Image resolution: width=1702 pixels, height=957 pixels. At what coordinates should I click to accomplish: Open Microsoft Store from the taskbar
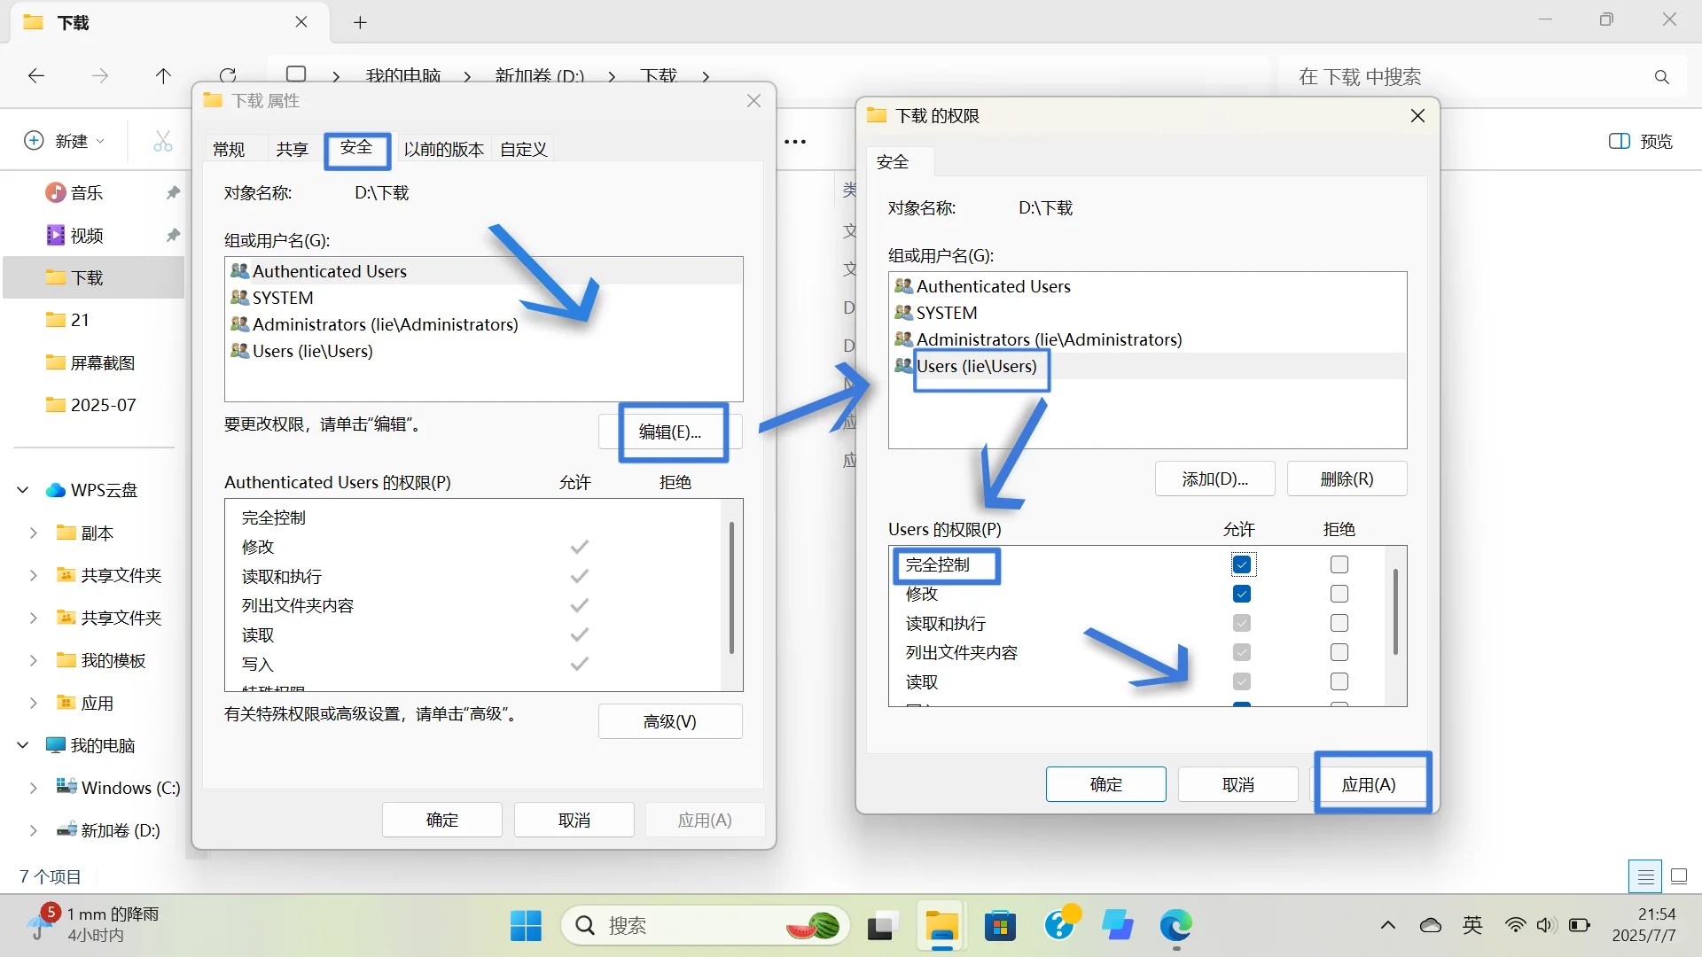click(x=1000, y=925)
